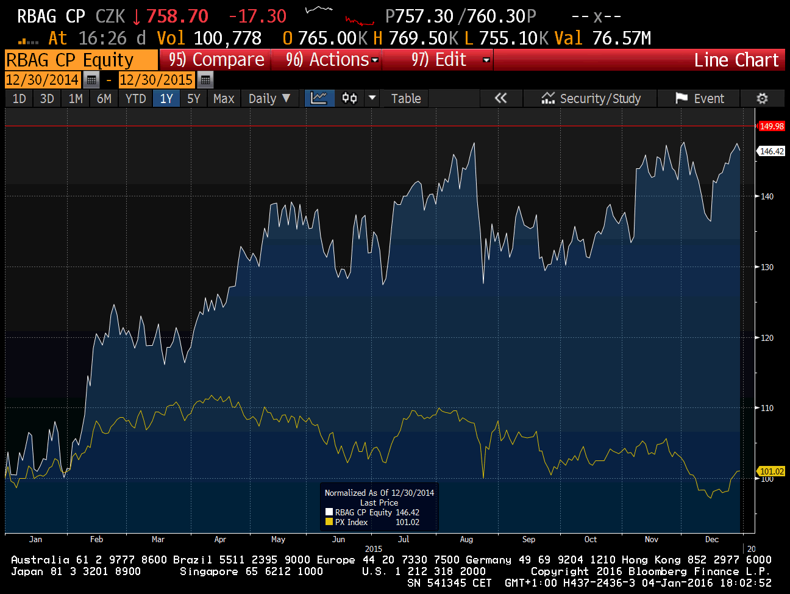This screenshot has height=594, width=790.
Task: Select the 5Y time range
Action: pyautogui.click(x=194, y=98)
